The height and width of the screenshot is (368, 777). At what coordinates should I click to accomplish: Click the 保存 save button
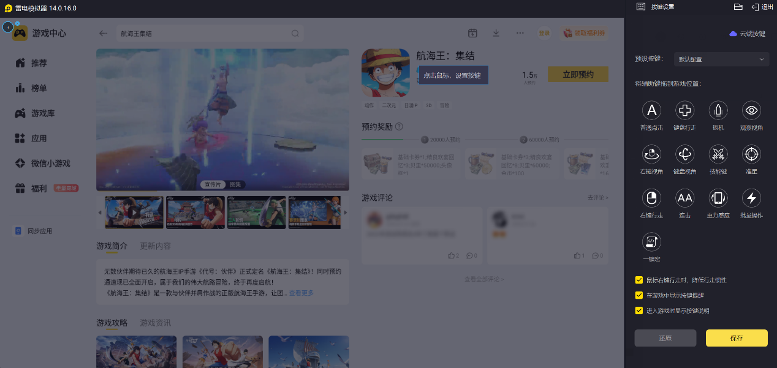point(737,338)
